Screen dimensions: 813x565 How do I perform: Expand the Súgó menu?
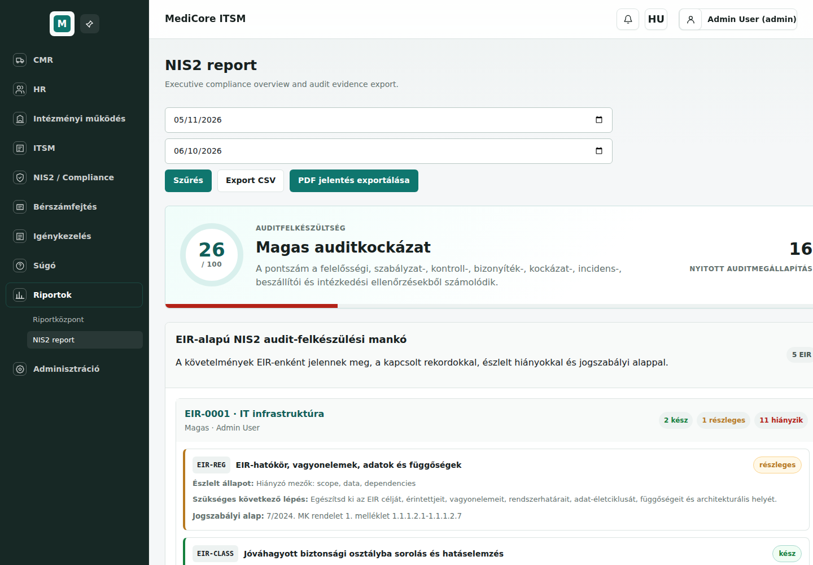[x=75, y=266]
